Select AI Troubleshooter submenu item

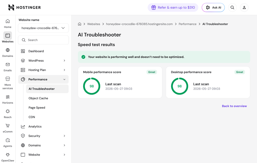pyautogui.click(x=47, y=89)
